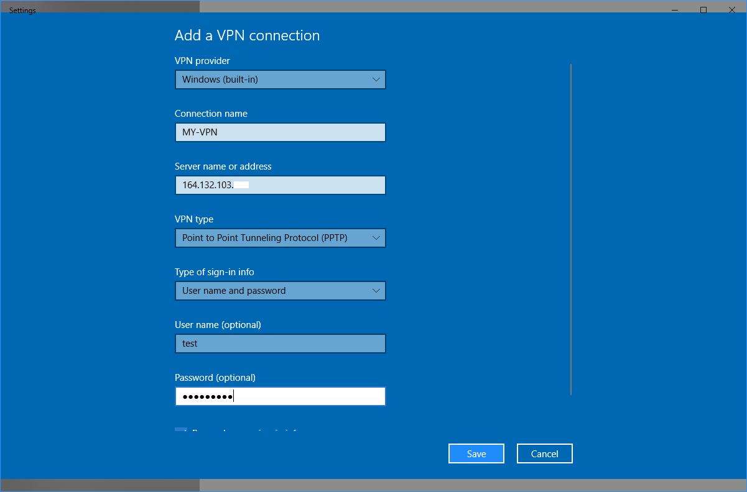Click the "Connection name" label

211,114
